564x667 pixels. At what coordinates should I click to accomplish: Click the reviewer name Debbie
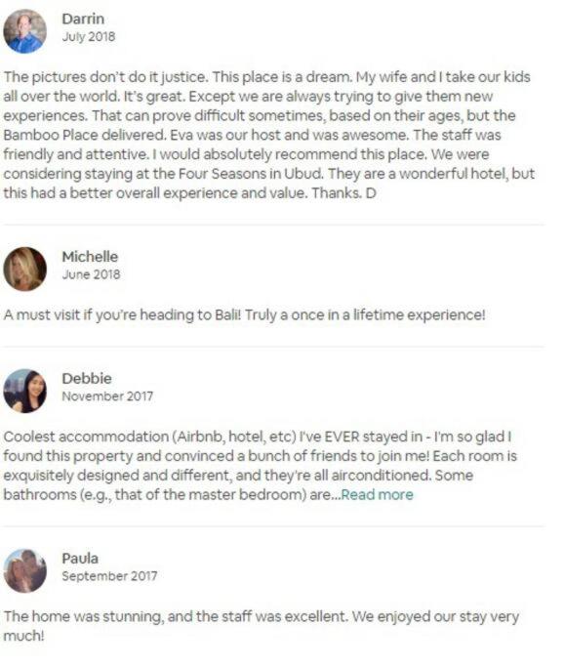(87, 378)
